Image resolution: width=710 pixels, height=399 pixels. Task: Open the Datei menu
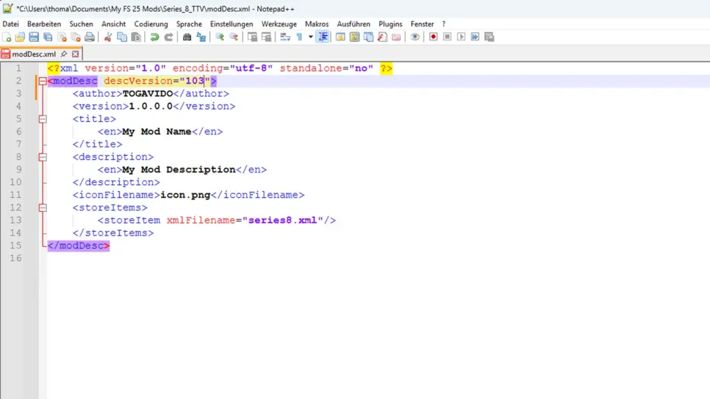click(10, 24)
